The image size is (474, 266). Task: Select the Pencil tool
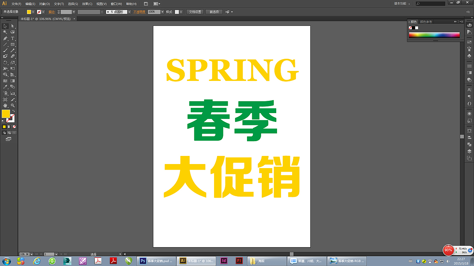(13, 50)
